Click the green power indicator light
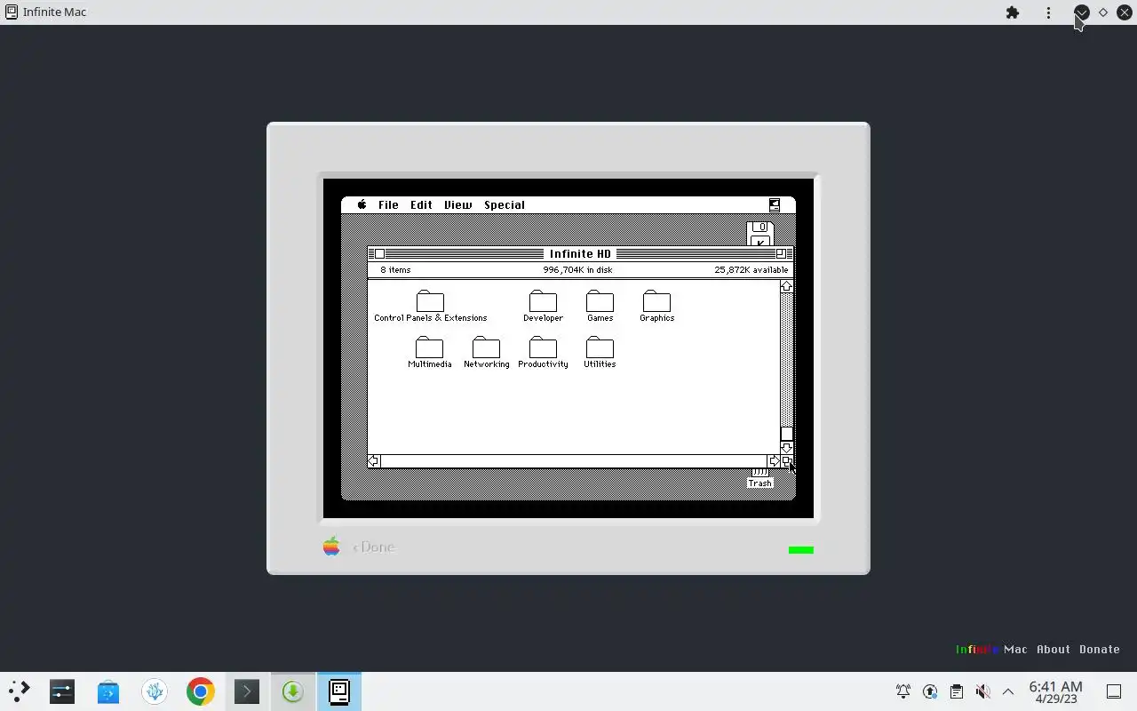Viewport: 1137px width, 711px height. coord(801,550)
